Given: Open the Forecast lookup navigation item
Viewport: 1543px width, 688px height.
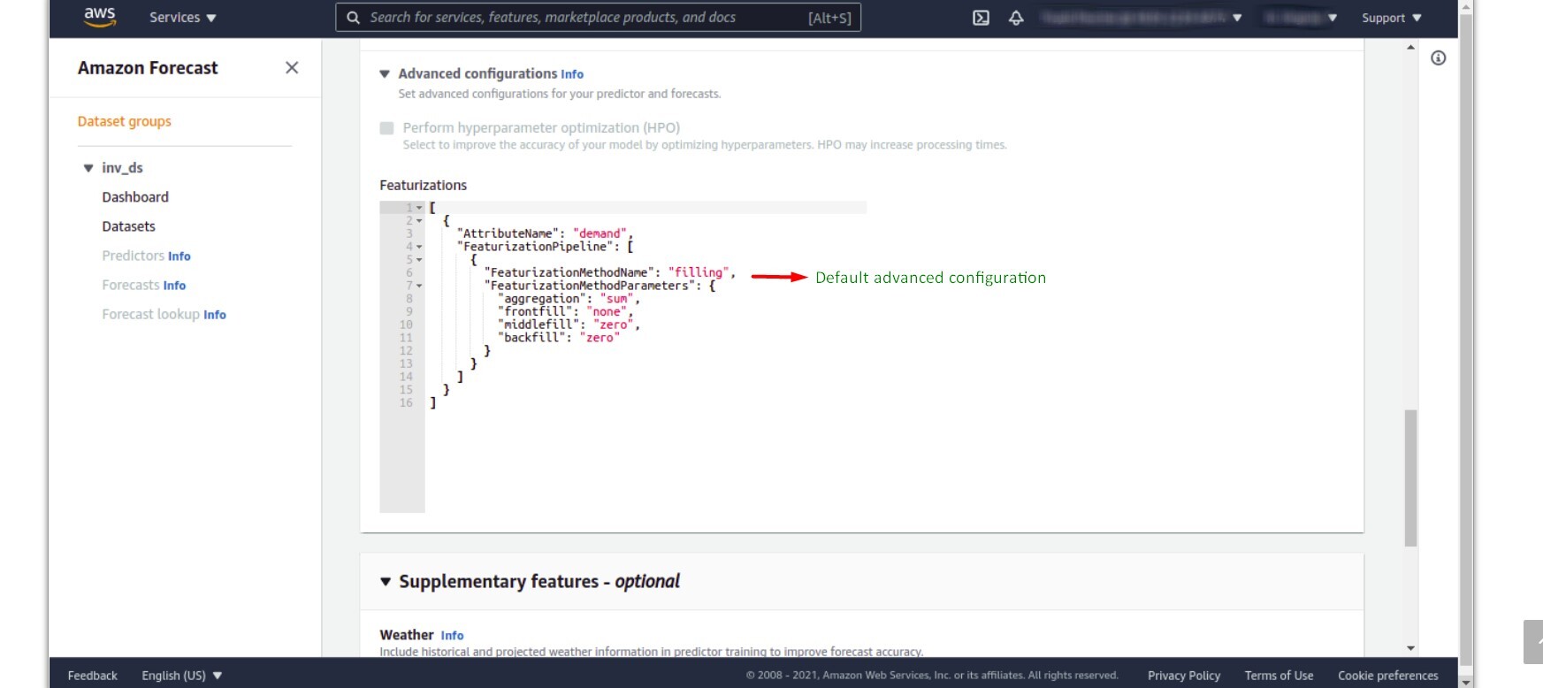Looking at the screenshot, I should [x=151, y=314].
